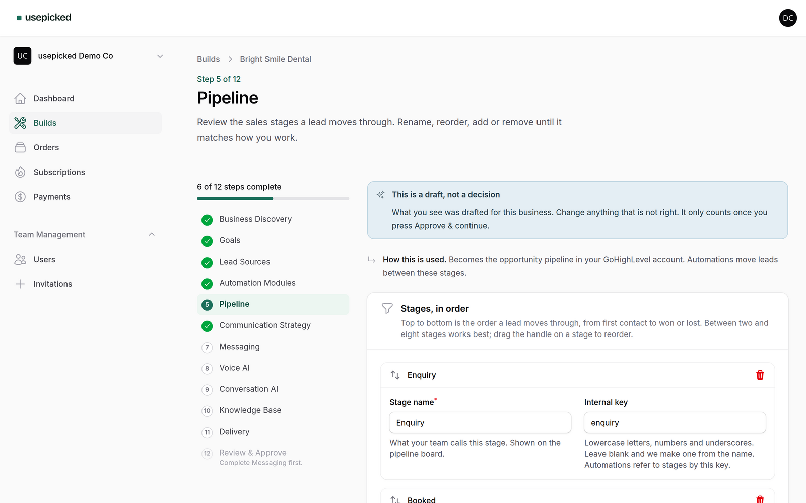
Task: Open the Subscriptions page
Action: tap(85, 172)
